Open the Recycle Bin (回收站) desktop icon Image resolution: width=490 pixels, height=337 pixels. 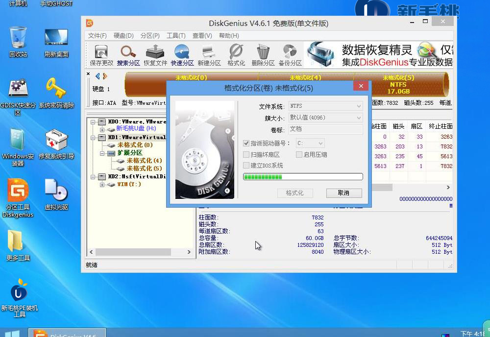[18, 42]
